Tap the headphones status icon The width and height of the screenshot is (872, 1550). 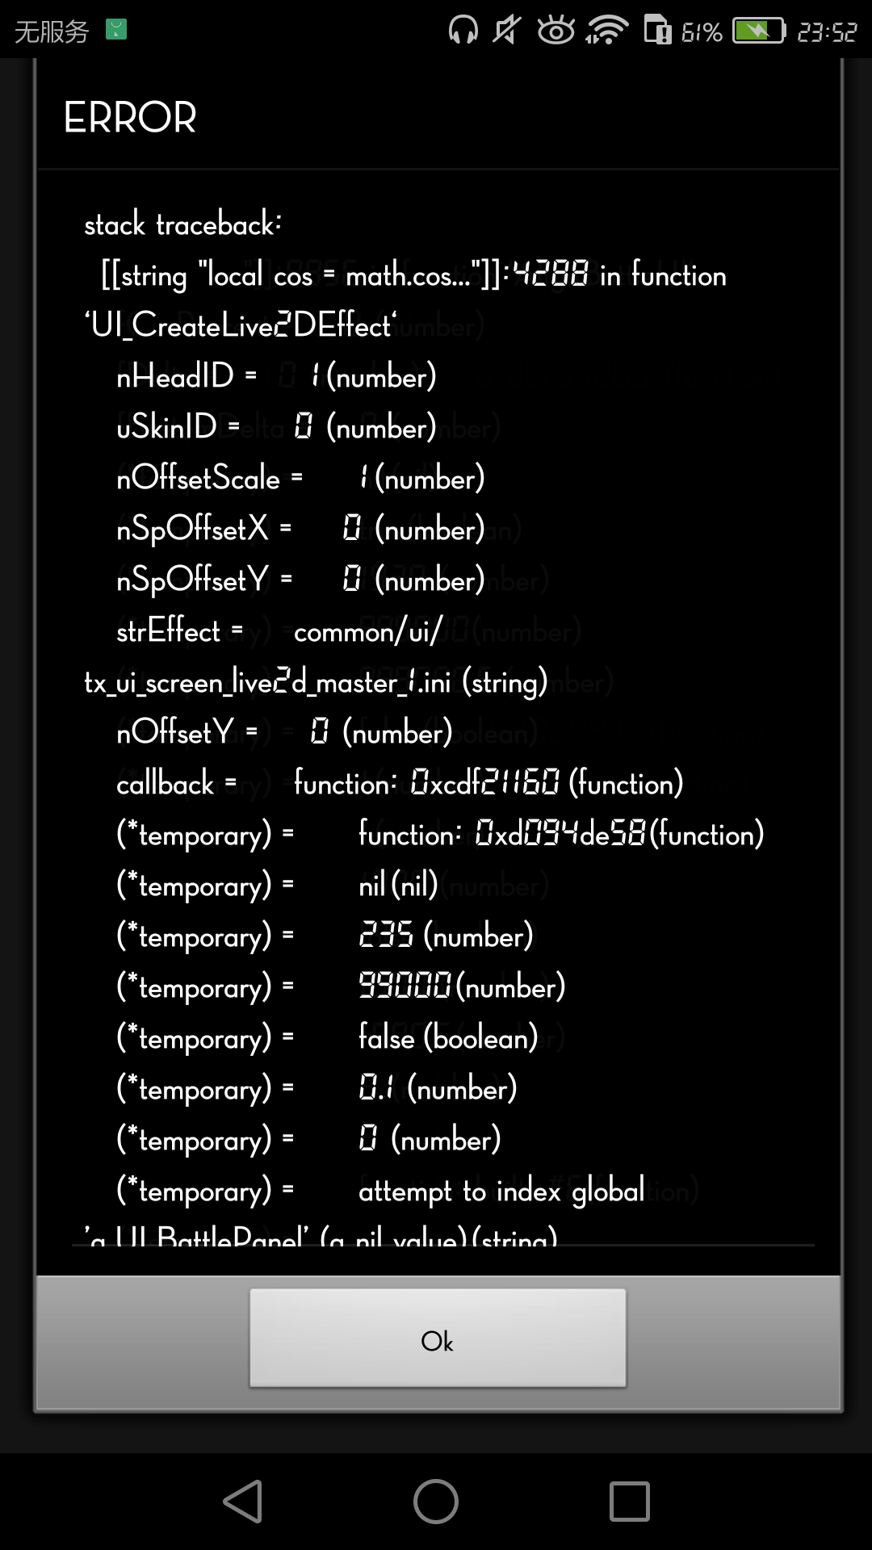click(x=463, y=31)
